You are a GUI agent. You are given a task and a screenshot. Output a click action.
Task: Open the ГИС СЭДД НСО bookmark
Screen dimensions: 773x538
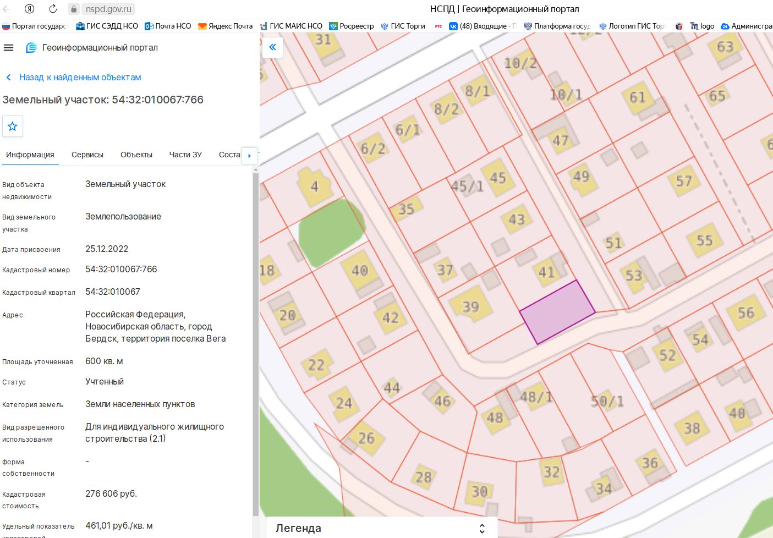[107, 26]
